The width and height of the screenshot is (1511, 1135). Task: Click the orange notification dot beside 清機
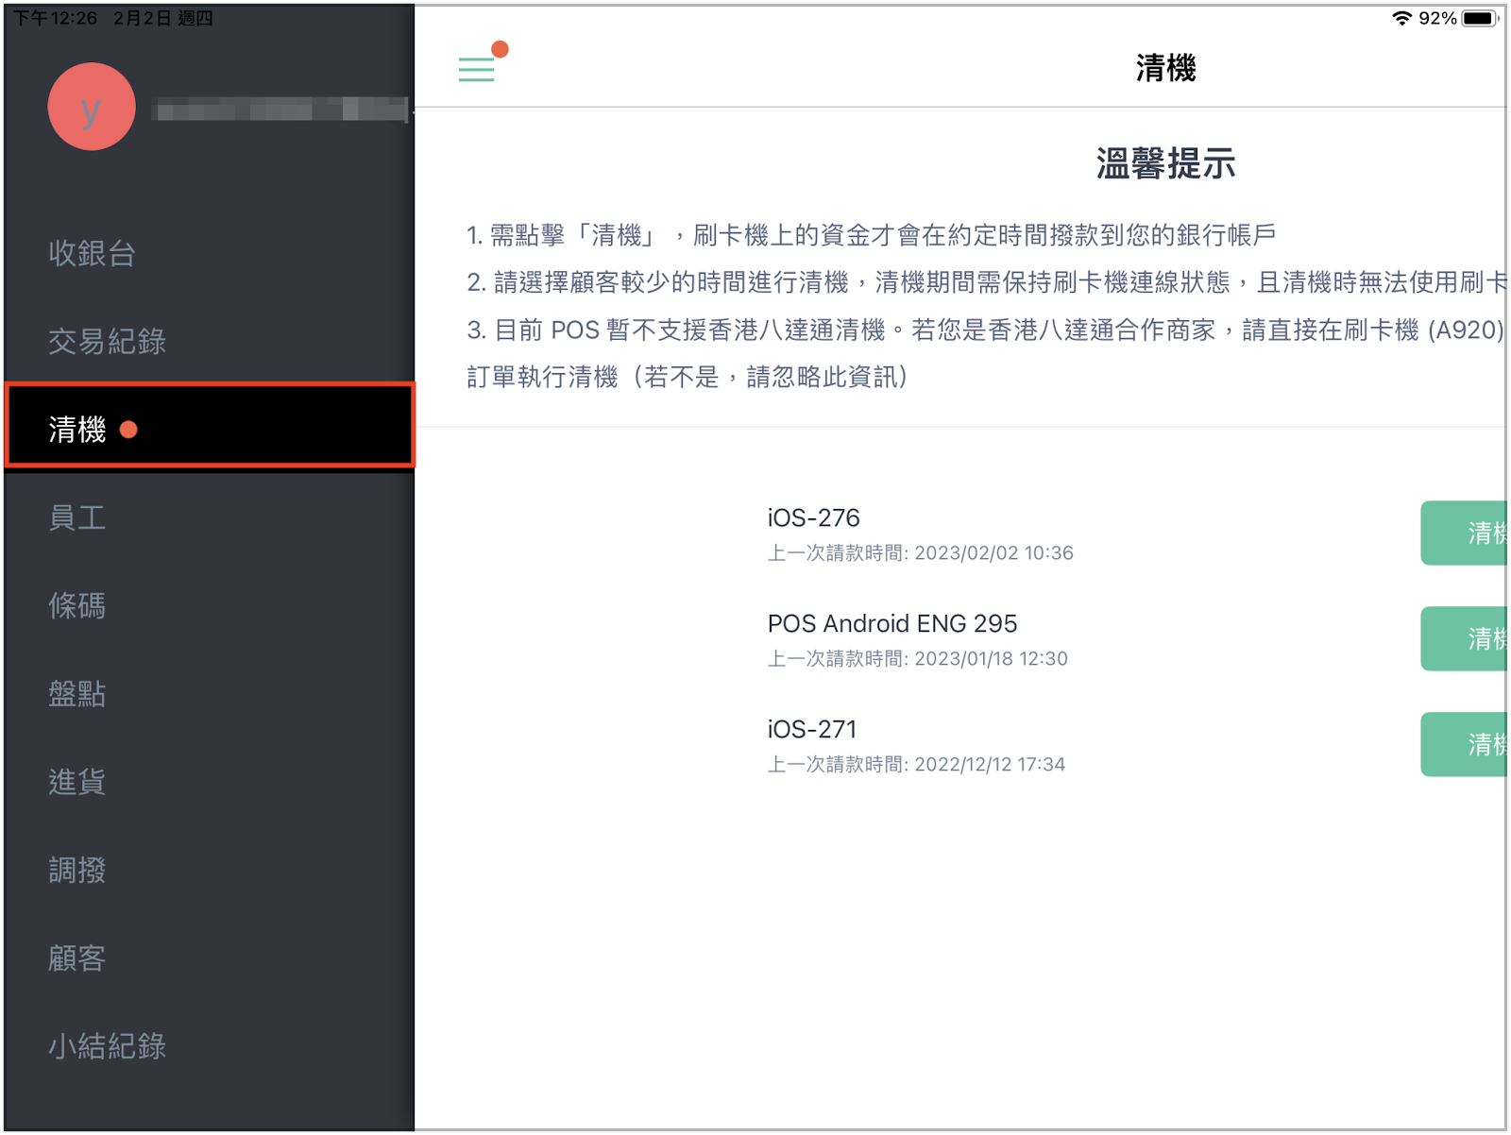click(129, 430)
